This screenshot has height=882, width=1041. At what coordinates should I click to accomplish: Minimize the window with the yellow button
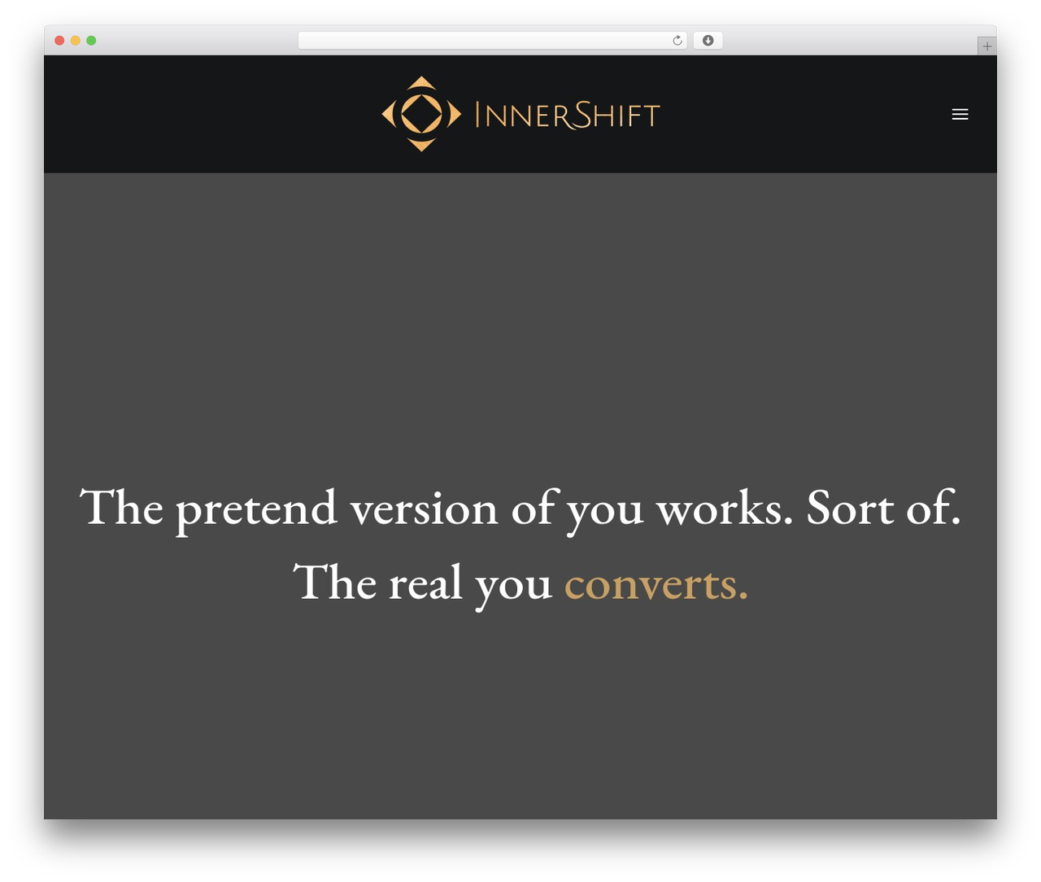(76, 41)
